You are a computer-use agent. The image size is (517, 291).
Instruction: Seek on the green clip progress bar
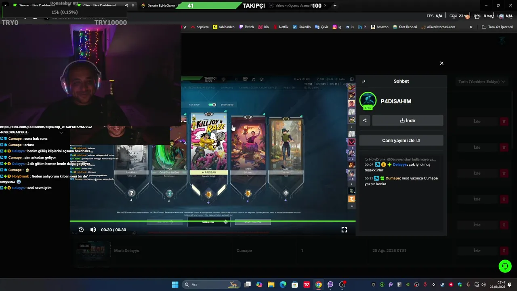(212, 221)
